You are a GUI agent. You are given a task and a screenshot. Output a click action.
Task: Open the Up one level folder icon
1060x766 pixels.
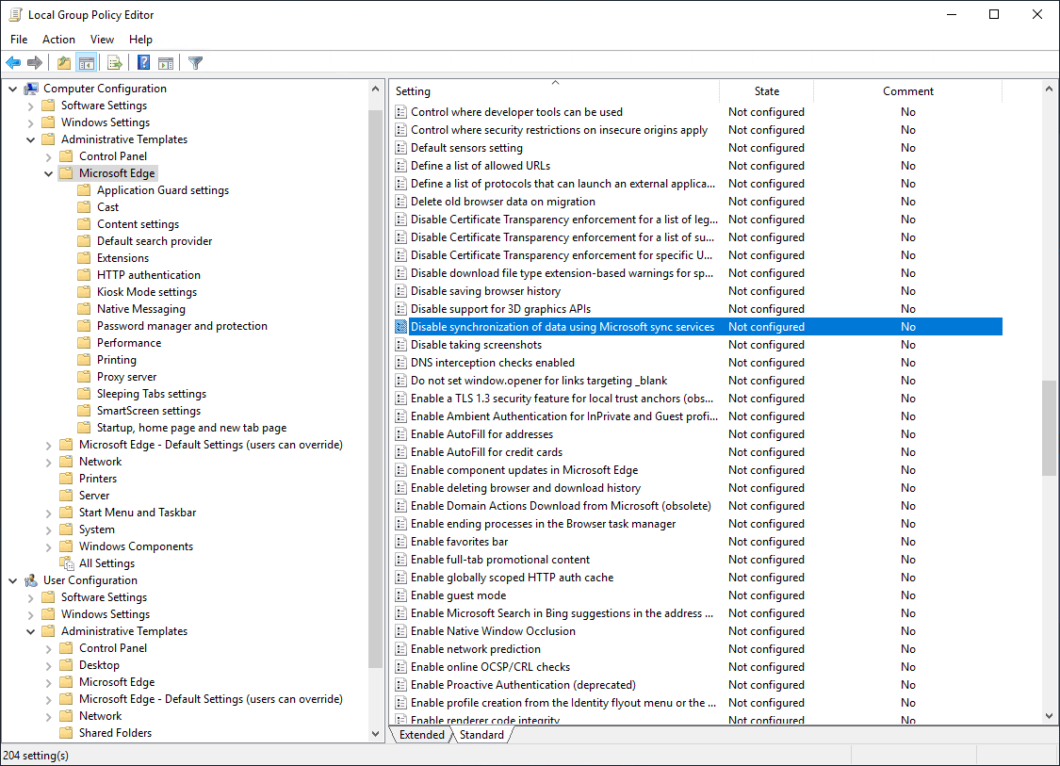pyautogui.click(x=62, y=62)
